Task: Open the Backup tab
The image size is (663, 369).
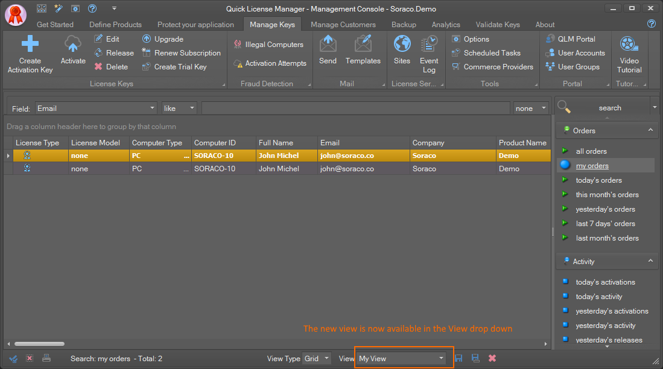Action: pyautogui.click(x=404, y=25)
